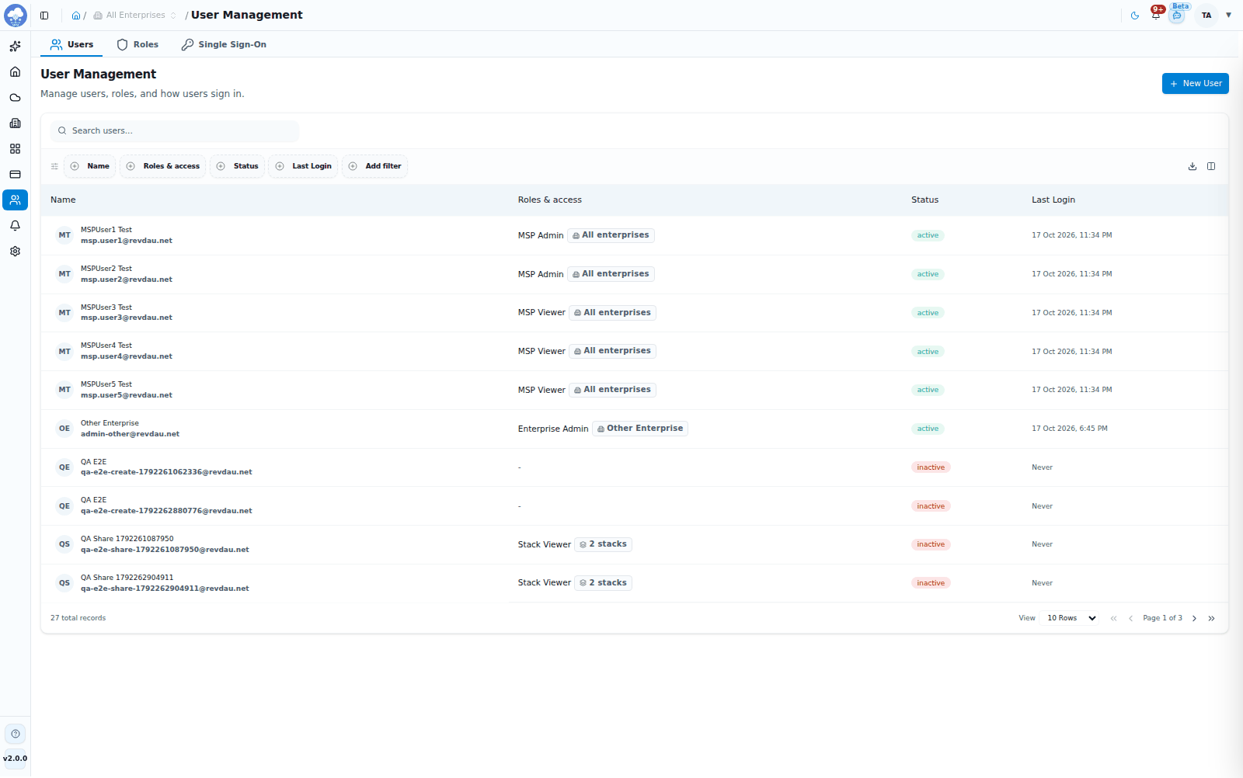Open the All Enterprises selector
The image size is (1243, 778).
tap(134, 16)
